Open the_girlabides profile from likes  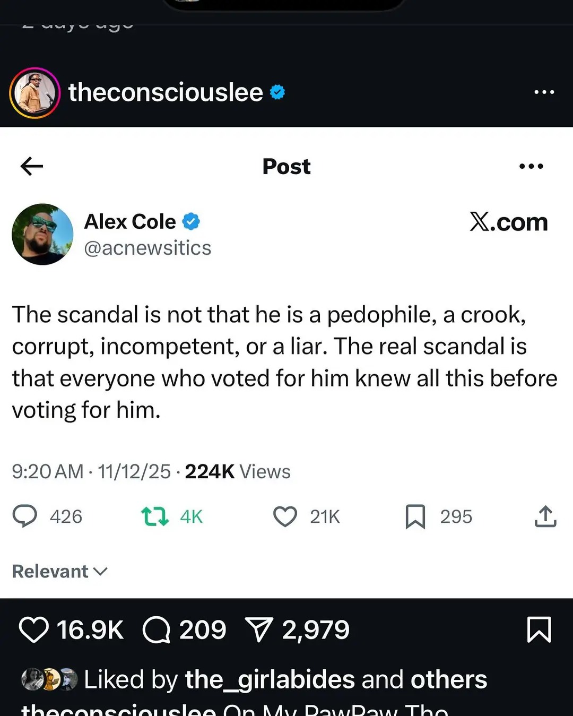point(270,679)
